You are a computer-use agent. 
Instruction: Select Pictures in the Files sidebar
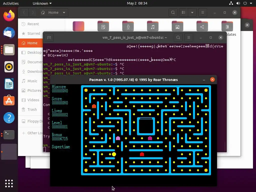(30, 90)
